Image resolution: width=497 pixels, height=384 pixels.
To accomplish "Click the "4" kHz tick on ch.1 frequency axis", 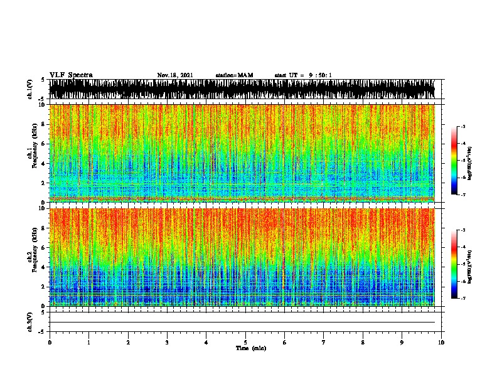I will tap(43, 164).
